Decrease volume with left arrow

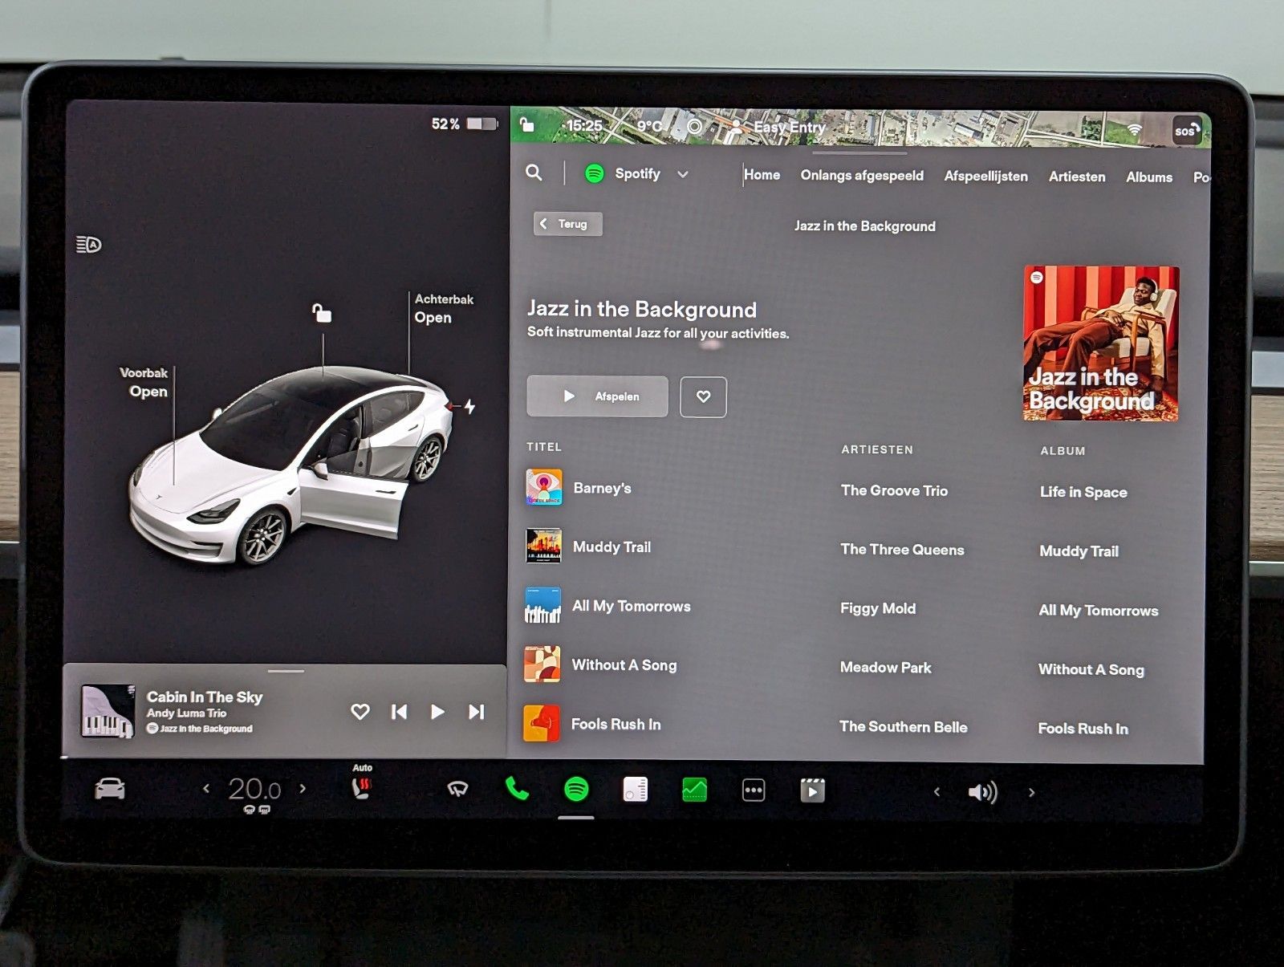(937, 792)
